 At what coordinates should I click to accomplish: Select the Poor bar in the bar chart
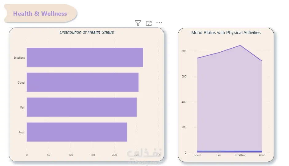tap(77, 132)
